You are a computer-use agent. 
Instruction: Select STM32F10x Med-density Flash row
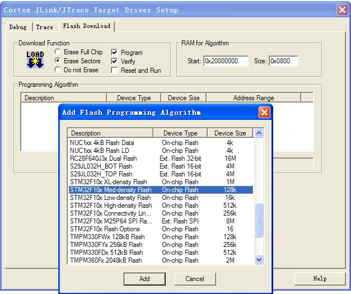pos(161,190)
